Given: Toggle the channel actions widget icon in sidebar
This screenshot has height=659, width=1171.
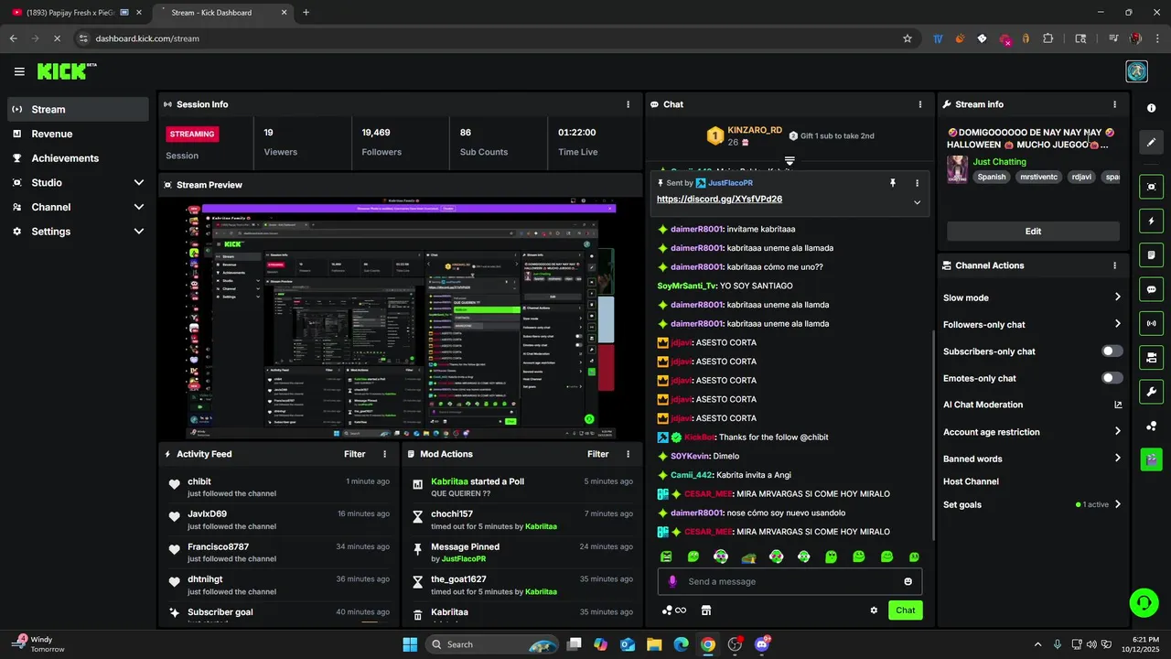Looking at the screenshot, I should pyautogui.click(x=1151, y=357).
